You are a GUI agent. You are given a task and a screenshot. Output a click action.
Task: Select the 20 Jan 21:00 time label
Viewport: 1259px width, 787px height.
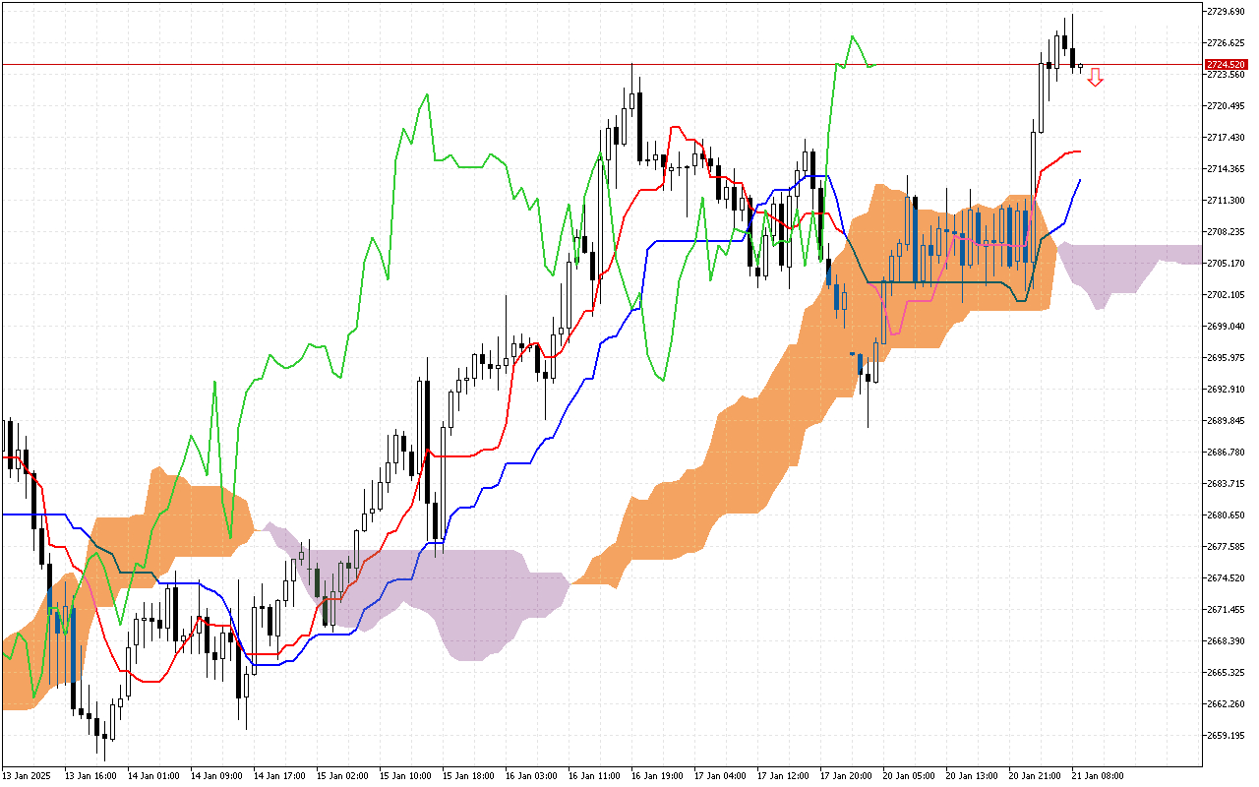[1036, 776]
